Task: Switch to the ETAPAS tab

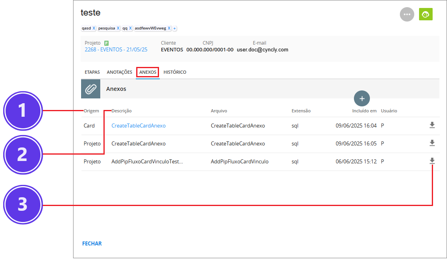Action: click(92, 72)
